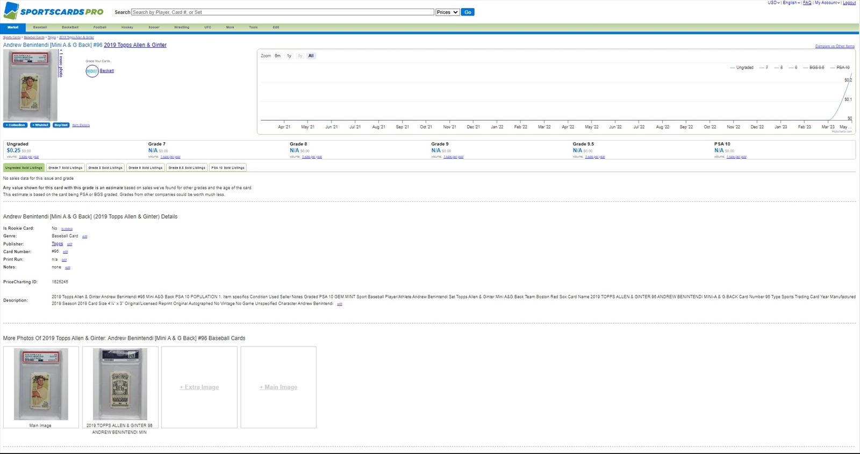Click the 'is rookie' link

point(67,229)
